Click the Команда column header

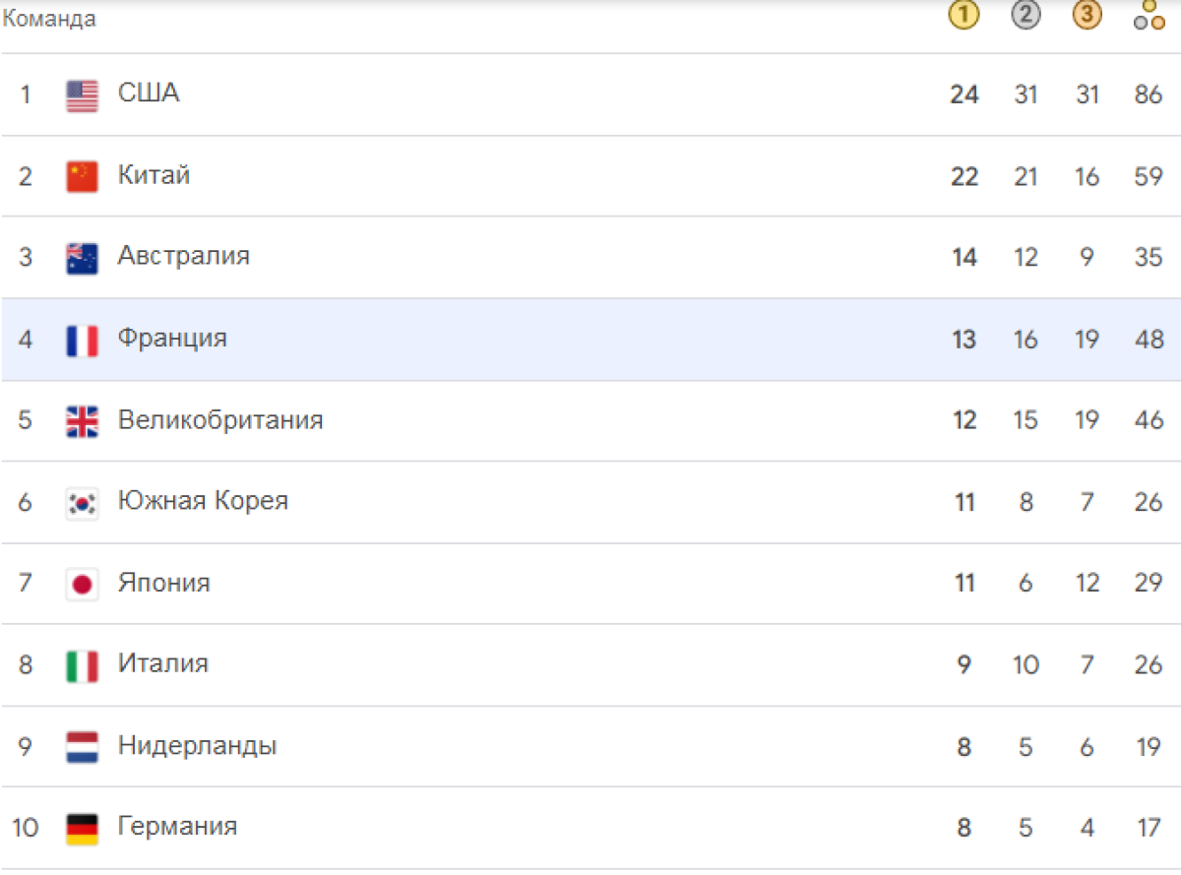[x=49, y=19]
